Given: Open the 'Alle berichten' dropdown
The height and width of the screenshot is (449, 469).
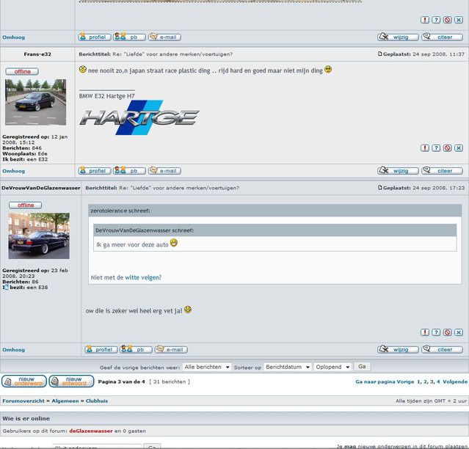Looking at the screenshot, I should [x=207, y=367].
